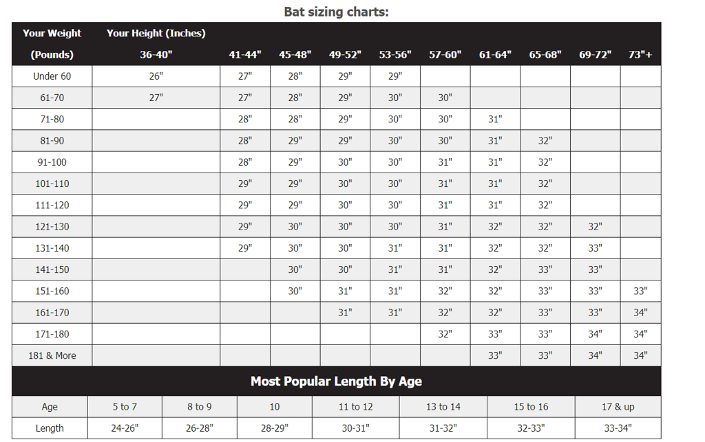Click the 'Length' row label
The width and height of the screenshot is (705, 442).
50,428
